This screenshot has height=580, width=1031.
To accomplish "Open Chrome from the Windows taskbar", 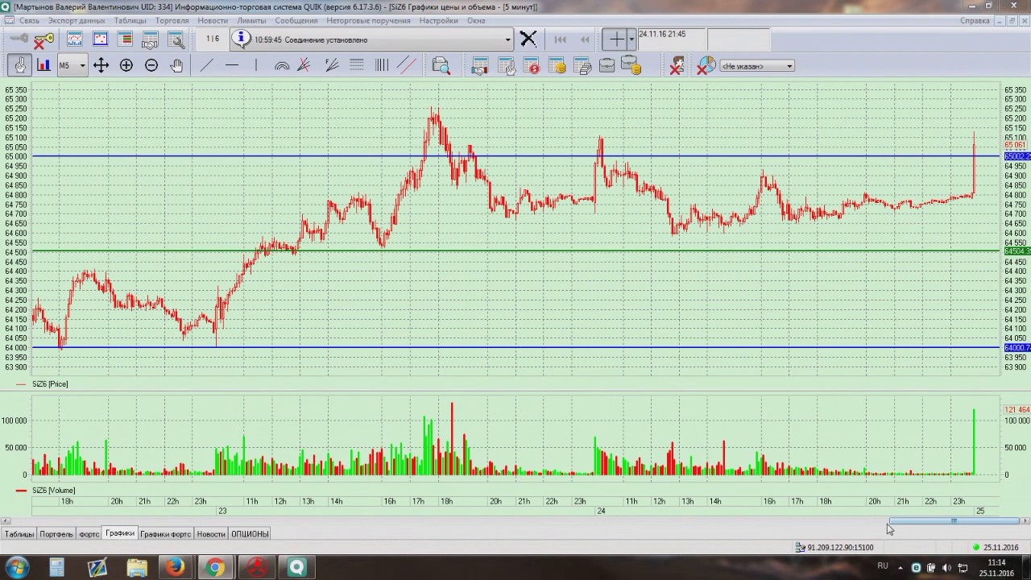I will point(215,568).
